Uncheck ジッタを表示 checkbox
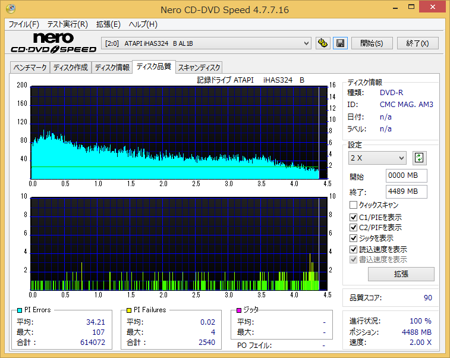 353,238
